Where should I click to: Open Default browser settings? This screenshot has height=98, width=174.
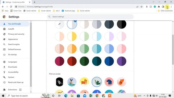point(15,50)
